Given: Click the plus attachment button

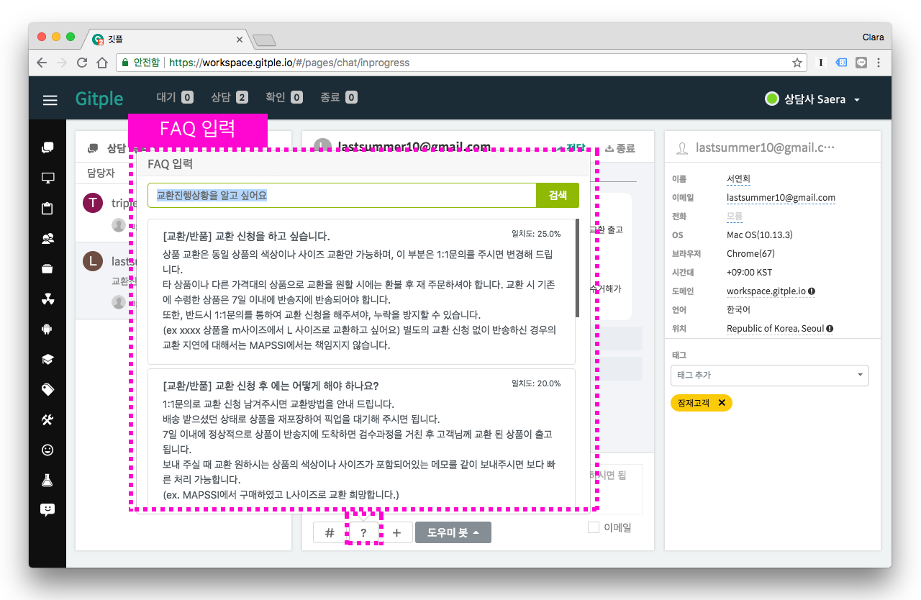Looking at the screenshot, I should [396, 532].
